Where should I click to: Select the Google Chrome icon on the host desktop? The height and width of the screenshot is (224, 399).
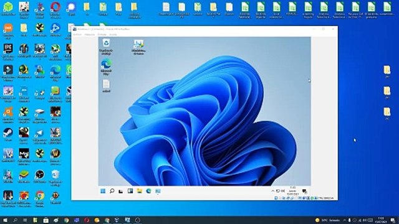click(40, 199)
